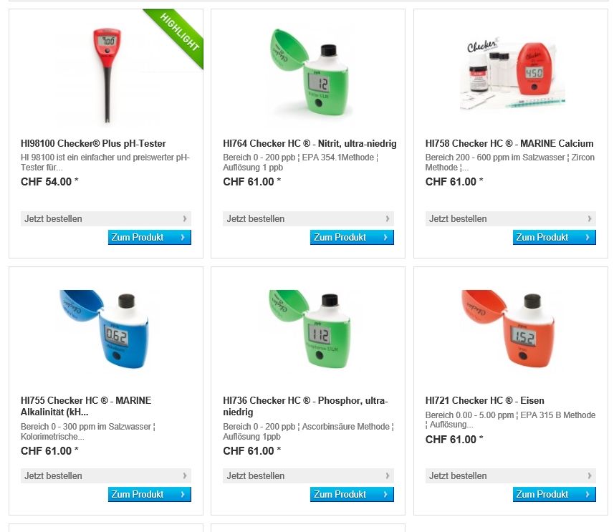Click the green HI764 Nitrit checker image
The width and height of the screenshot is (614, 532).
pyautogui.click(x=308, y=73)
